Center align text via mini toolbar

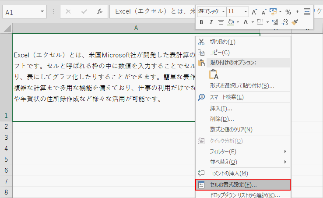pyautogui.click(x=221, y=22)
